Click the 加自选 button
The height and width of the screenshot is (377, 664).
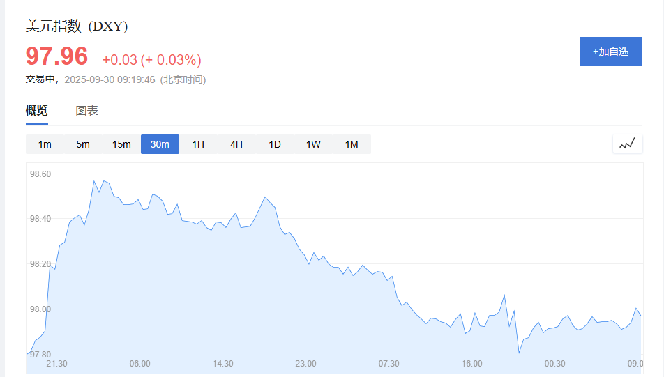point(610,52)
